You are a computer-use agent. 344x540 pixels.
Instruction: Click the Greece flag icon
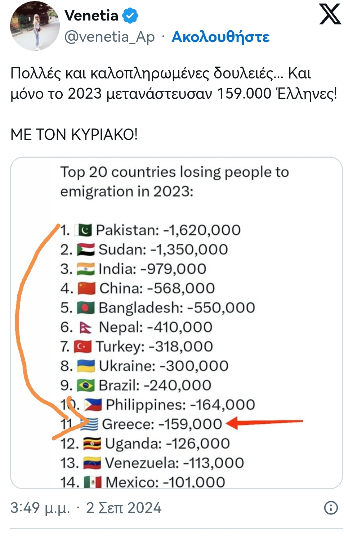coord(89,424)
